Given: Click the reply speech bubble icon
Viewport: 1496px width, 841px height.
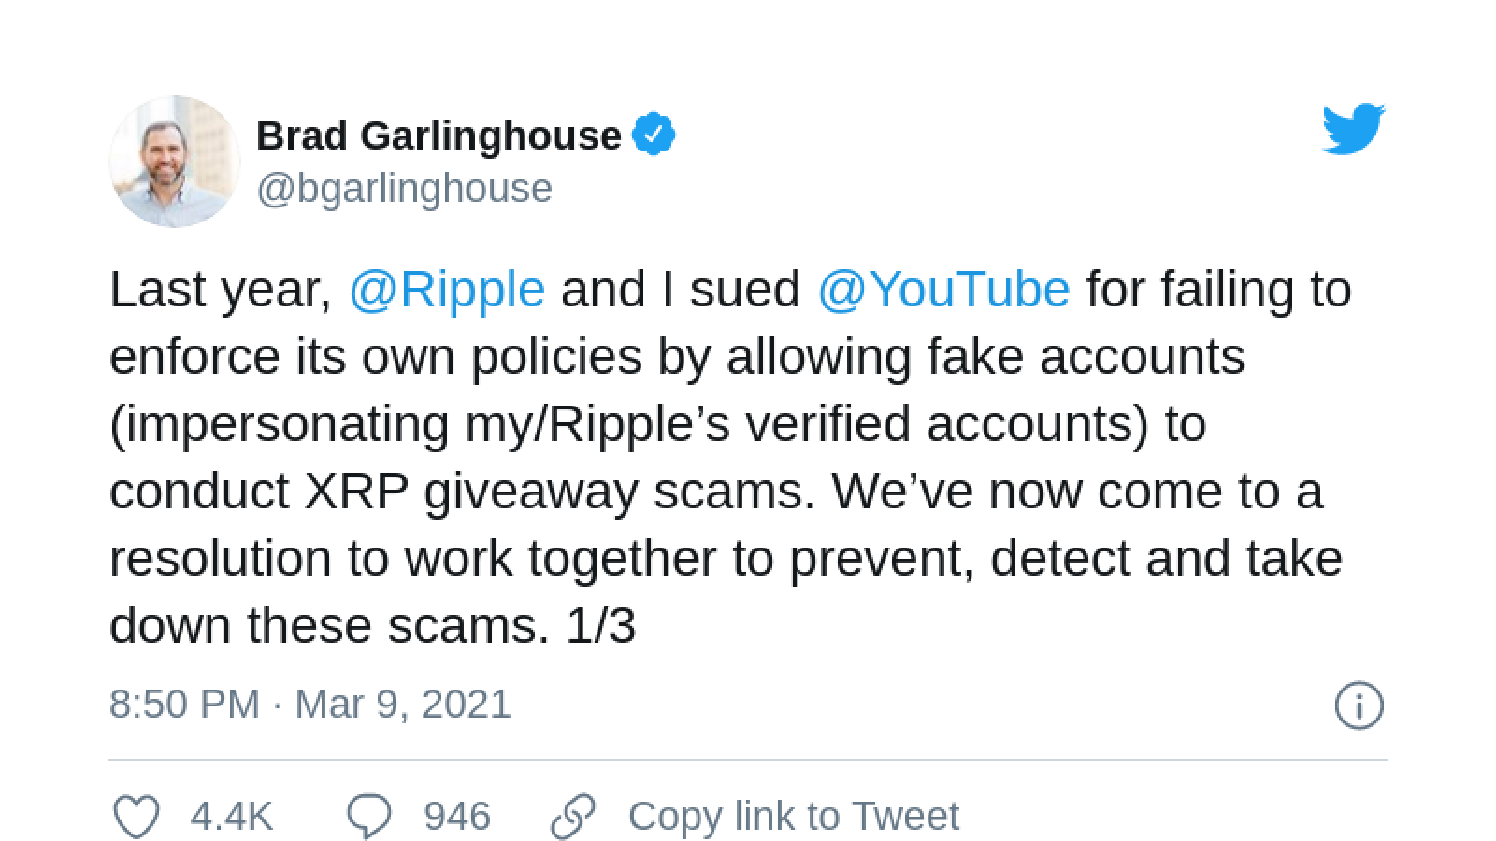Looking at the screenshot, I should point(369,816).
